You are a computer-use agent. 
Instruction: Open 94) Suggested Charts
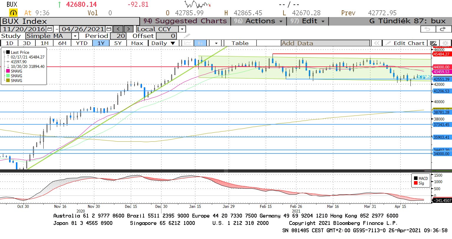tap(185, 21)
